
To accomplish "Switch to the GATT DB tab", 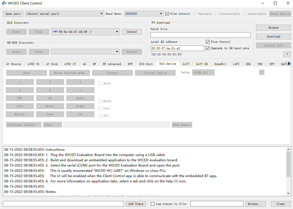I will click(x=202, y=64).
